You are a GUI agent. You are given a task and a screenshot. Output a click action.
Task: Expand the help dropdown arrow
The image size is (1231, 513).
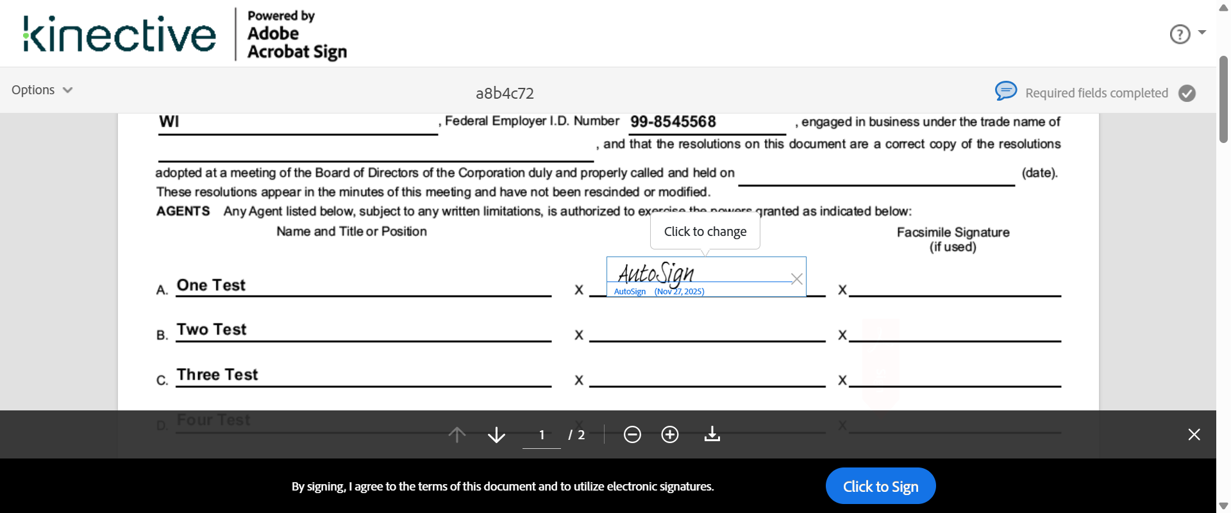(1202, 32)
